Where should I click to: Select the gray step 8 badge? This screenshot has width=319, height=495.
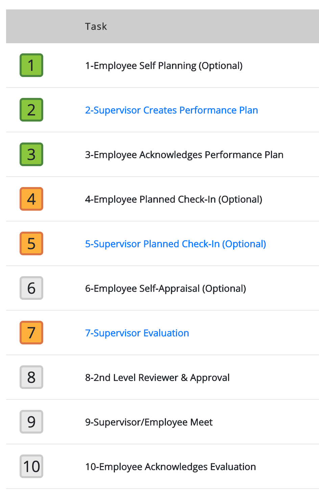[31, 377]
